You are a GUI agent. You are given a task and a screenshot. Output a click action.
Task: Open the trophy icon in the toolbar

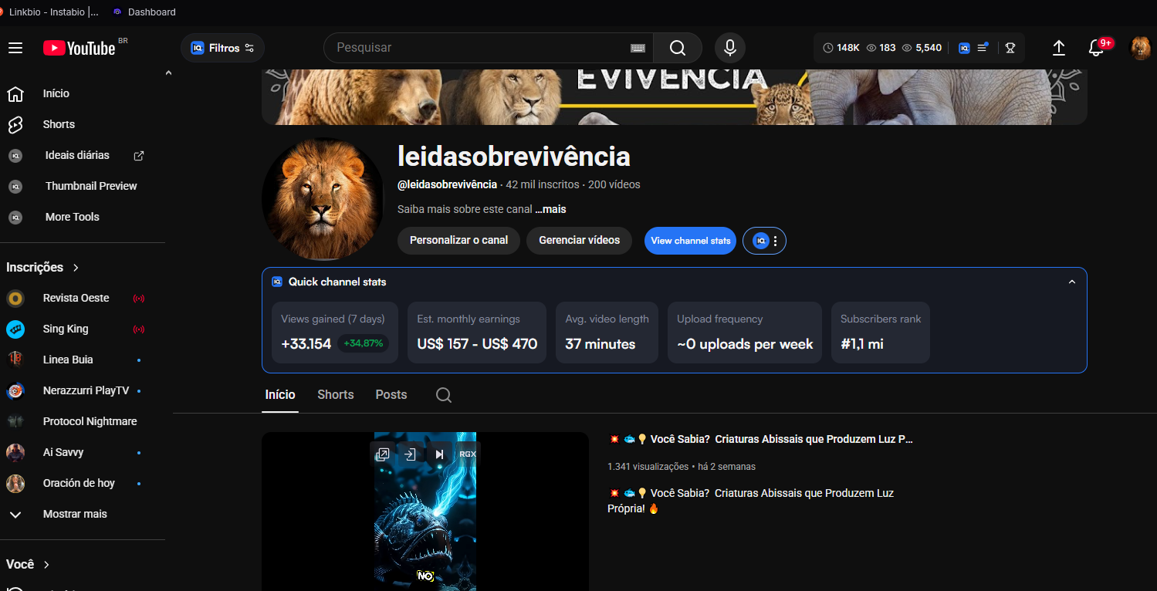point(1010,48)
